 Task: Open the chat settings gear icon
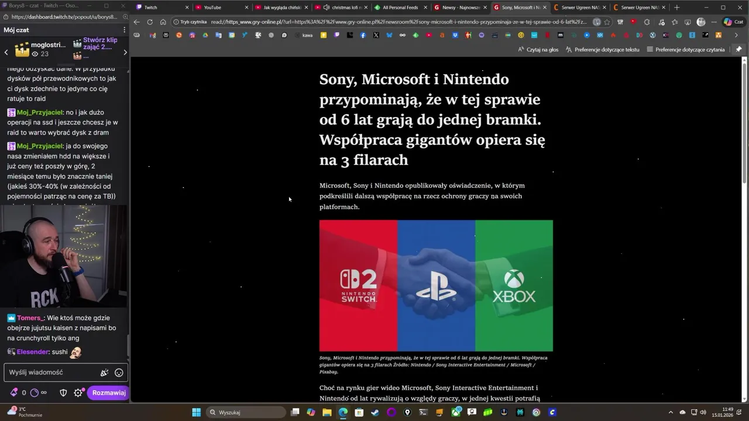78,393
